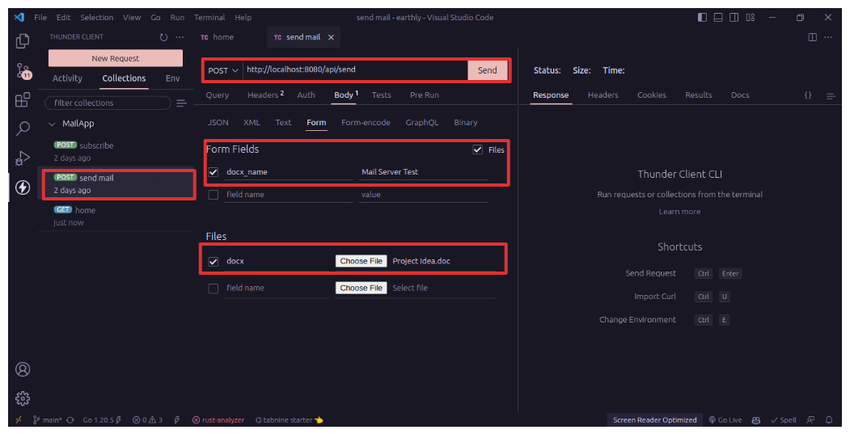Uncheck the Files checkbox
The width and height of the screenshot is (850, 434).
(x=478, y=150)
